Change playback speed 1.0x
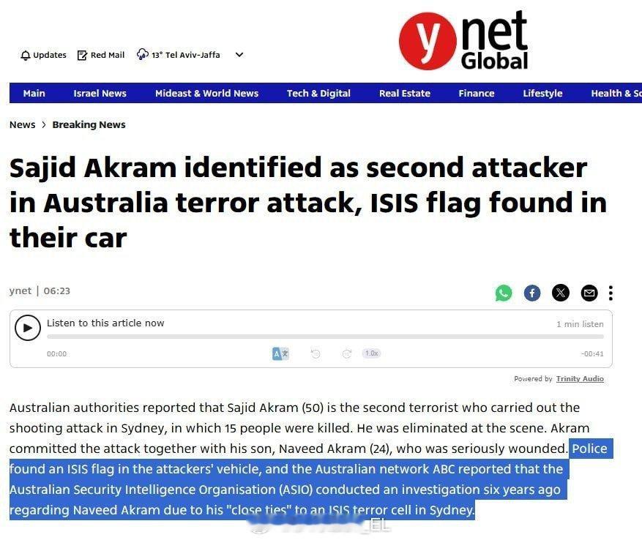 point(371,353)
